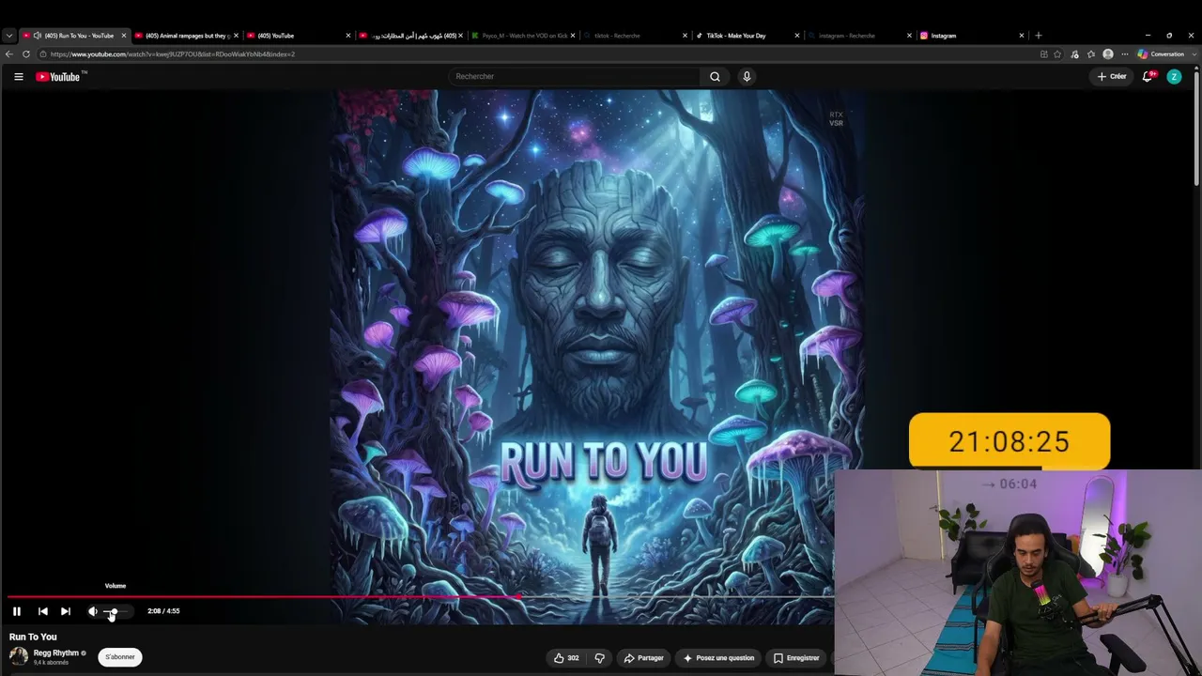Image resolution: width=1202 pixels, height=676 pixels.
Task: Open the browser extensions toolbar icon
Action: (1075, 54)
